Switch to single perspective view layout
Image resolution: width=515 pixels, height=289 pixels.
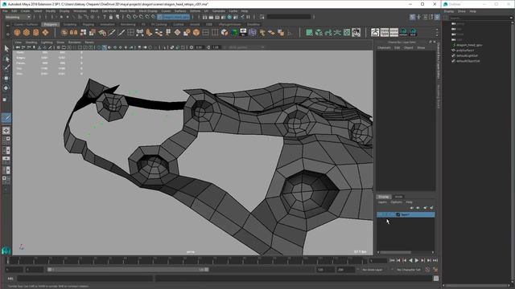tap(6, 130)
